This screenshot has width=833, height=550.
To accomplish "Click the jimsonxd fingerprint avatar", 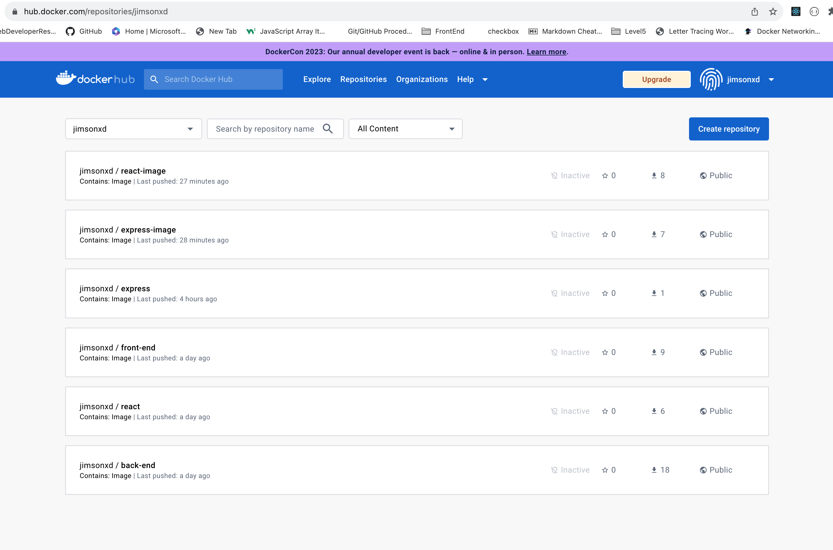I will [711, 79].
